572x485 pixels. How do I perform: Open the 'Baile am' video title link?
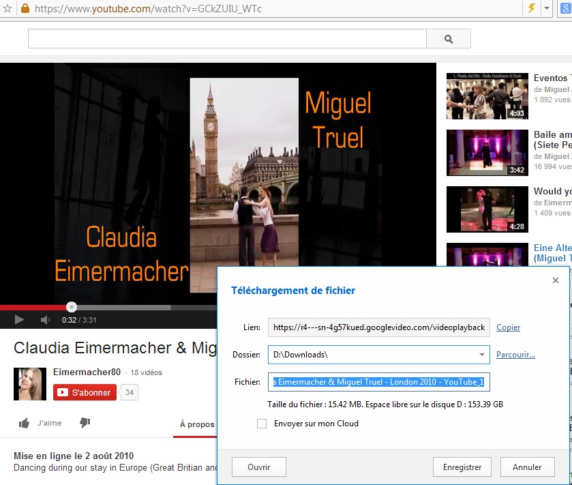(552, 140)
